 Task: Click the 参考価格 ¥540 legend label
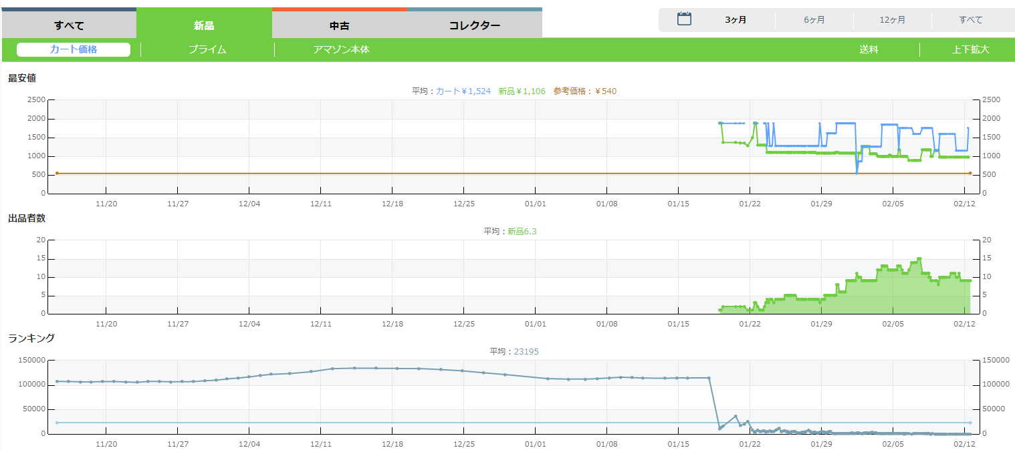click(x=584, y=91)
